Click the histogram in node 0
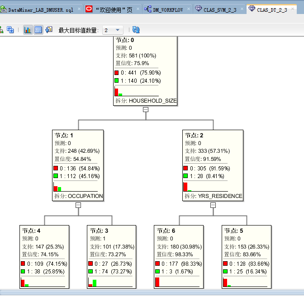 pos(137,91)
